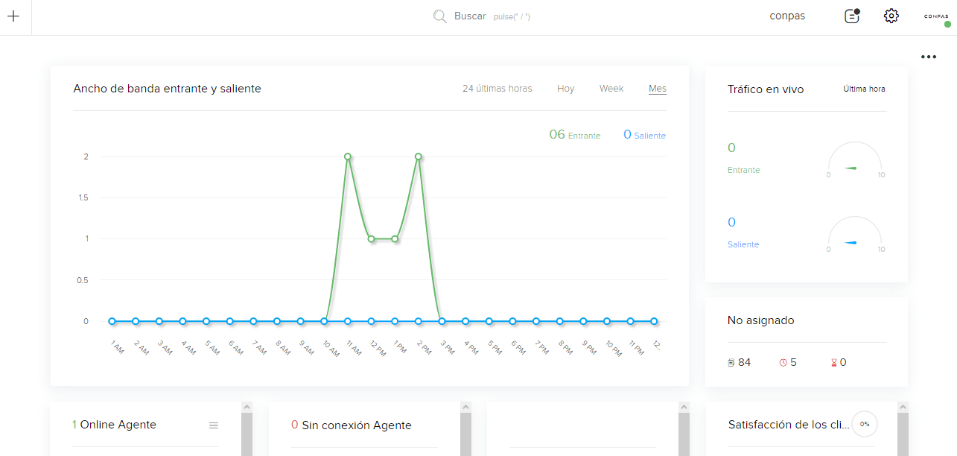Open the settings gear icon
Viewport: 957px width, 456px height.
[891, 16]
